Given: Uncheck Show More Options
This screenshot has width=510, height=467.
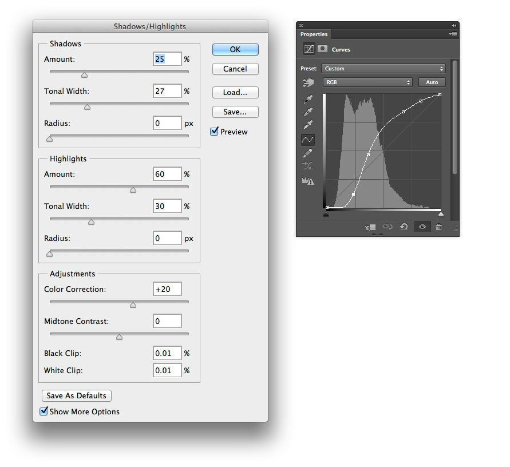Looking at the screenshot, I should tap(44, 411).
